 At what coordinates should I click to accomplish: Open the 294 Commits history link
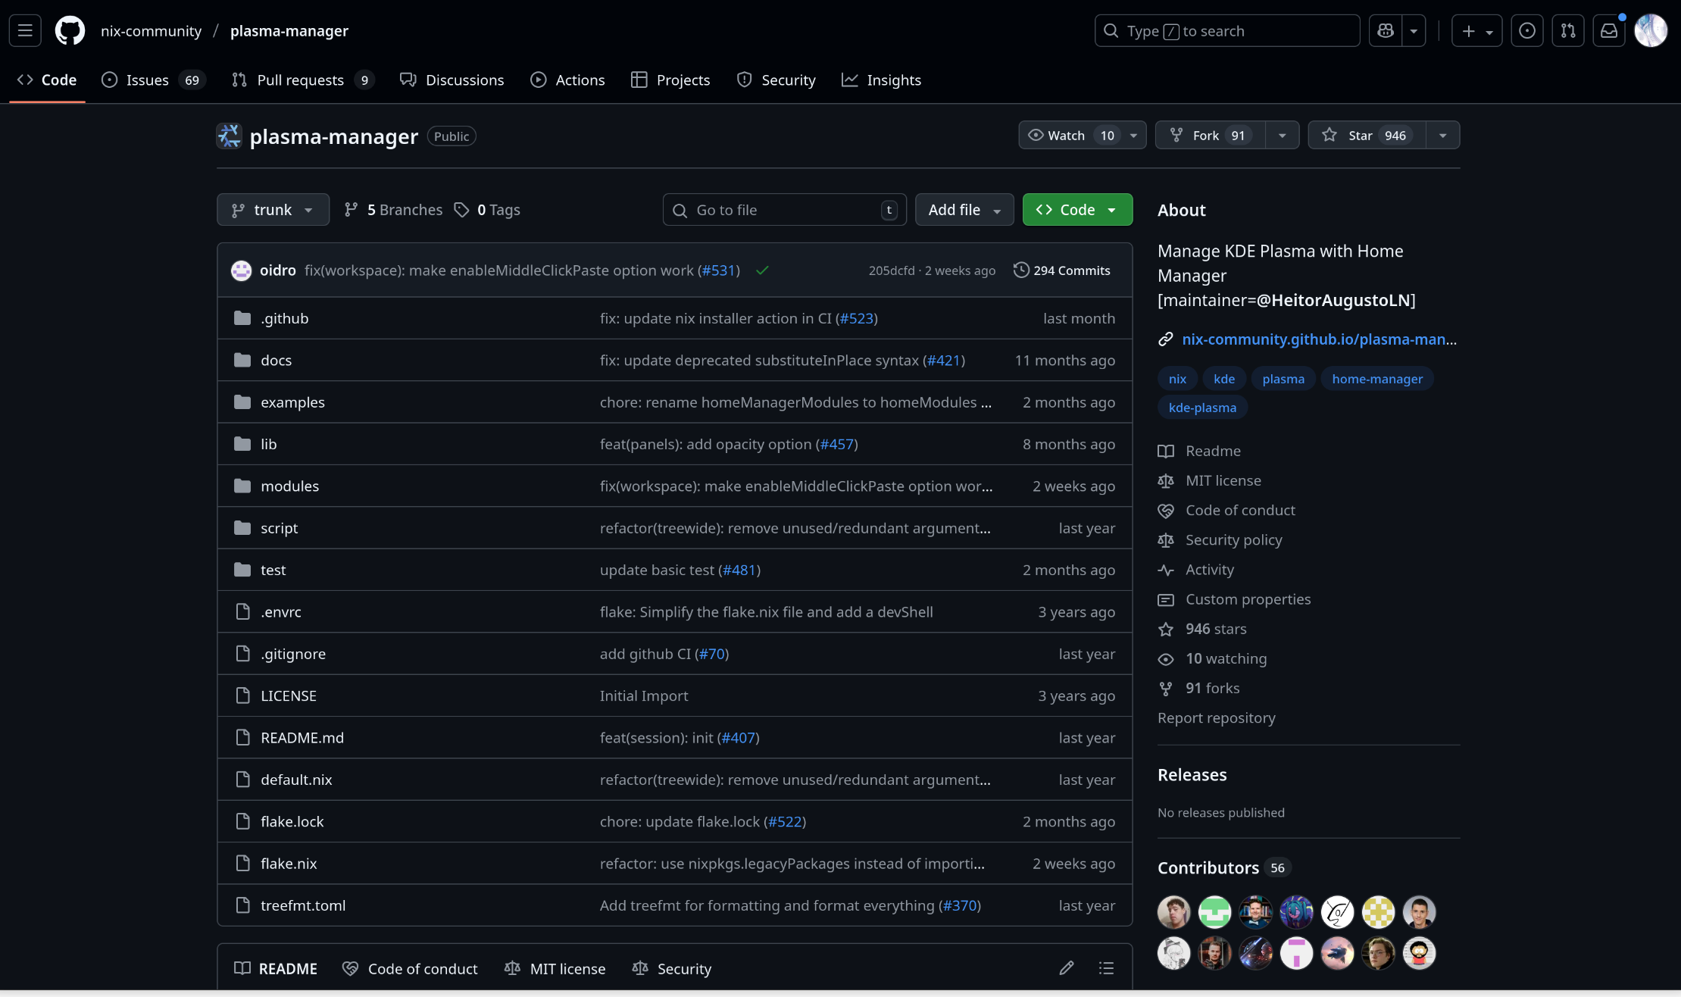tap(1062, 270)
